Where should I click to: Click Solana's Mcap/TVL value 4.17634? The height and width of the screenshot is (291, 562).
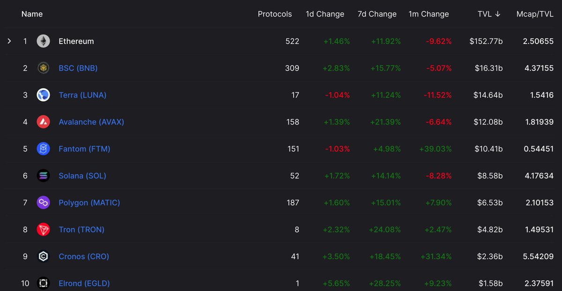pyautogui.click(x=538, y=176)
